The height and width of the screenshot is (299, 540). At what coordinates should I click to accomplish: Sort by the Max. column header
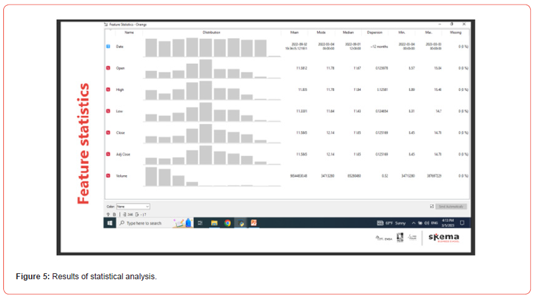[429, 32]
